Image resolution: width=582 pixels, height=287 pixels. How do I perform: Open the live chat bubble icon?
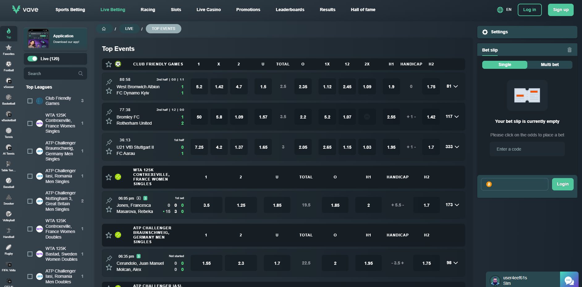tap(569, 280)
